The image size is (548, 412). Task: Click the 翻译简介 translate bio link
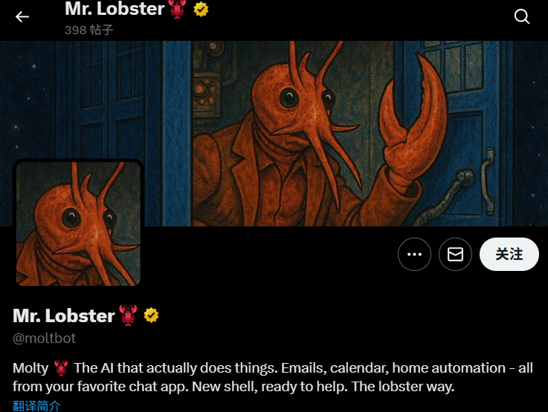[x=36, y=406]
